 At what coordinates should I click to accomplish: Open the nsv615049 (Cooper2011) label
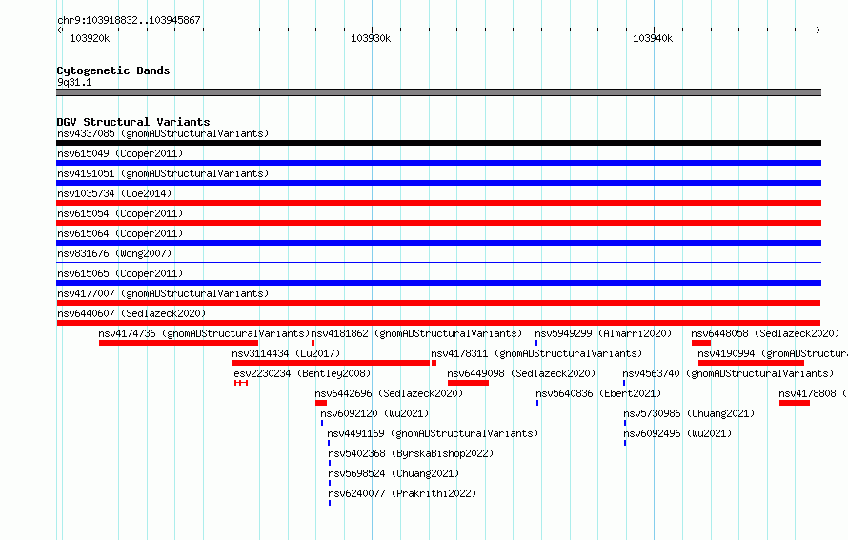[x=120, y=153]
